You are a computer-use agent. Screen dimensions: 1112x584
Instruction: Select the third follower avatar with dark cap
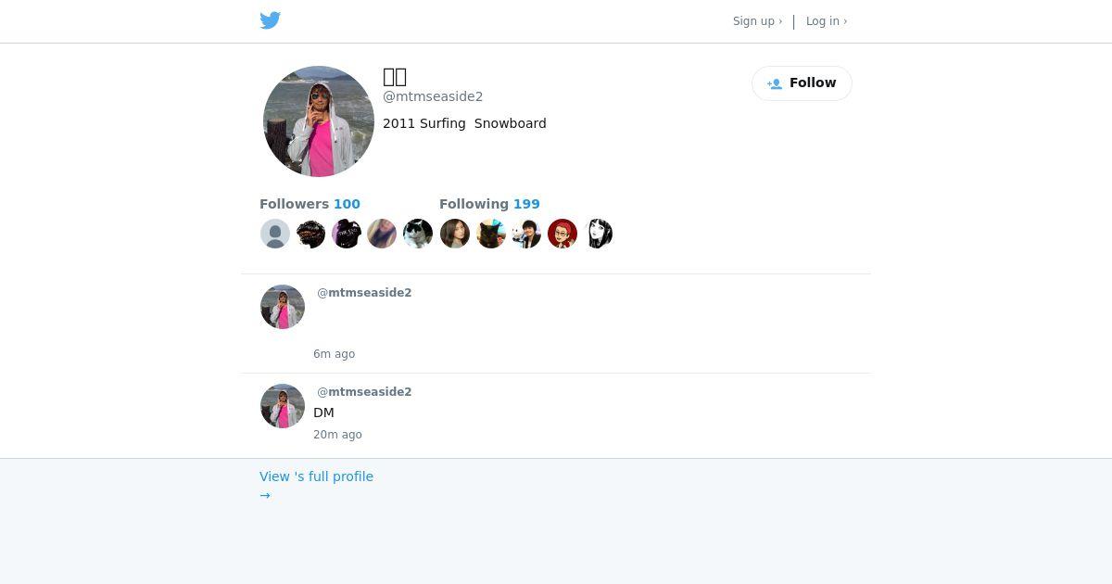tap(347, 234)
